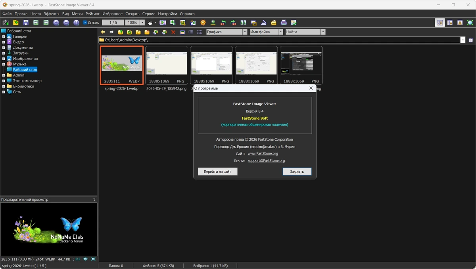This screenshot has height=269, width=476.
Task: Click the Save floppy disk icon
Action: [x=26, y=23]
